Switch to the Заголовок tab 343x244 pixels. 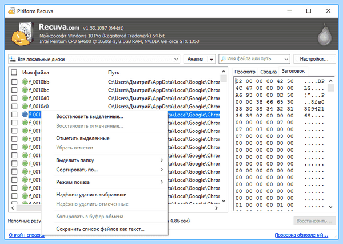(293, 71)
